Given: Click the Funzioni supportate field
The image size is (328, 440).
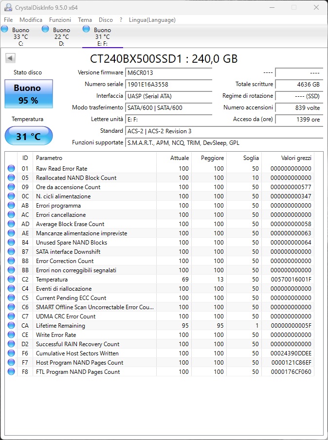Looking at the screenshot, I should [224, 143].
